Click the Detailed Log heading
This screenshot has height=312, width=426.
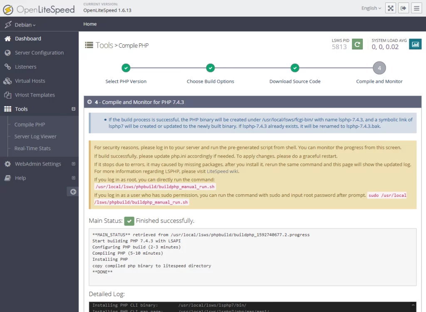click(107, 294)
